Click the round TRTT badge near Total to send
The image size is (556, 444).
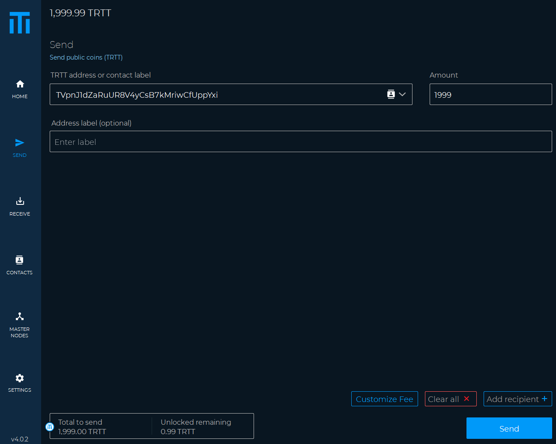50,426
